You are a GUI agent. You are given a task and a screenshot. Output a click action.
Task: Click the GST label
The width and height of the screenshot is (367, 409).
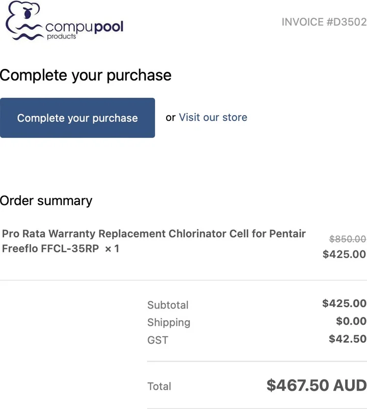click(x=158, y=340)
